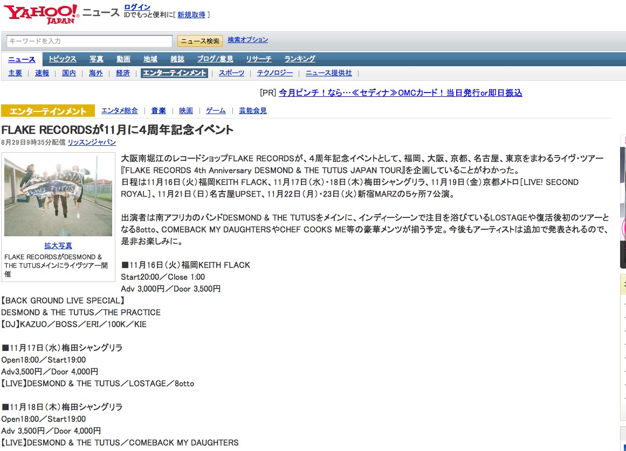Open the 主要 news category
The height and width of the screenshot is (451, 626).
tap(15, 73)
